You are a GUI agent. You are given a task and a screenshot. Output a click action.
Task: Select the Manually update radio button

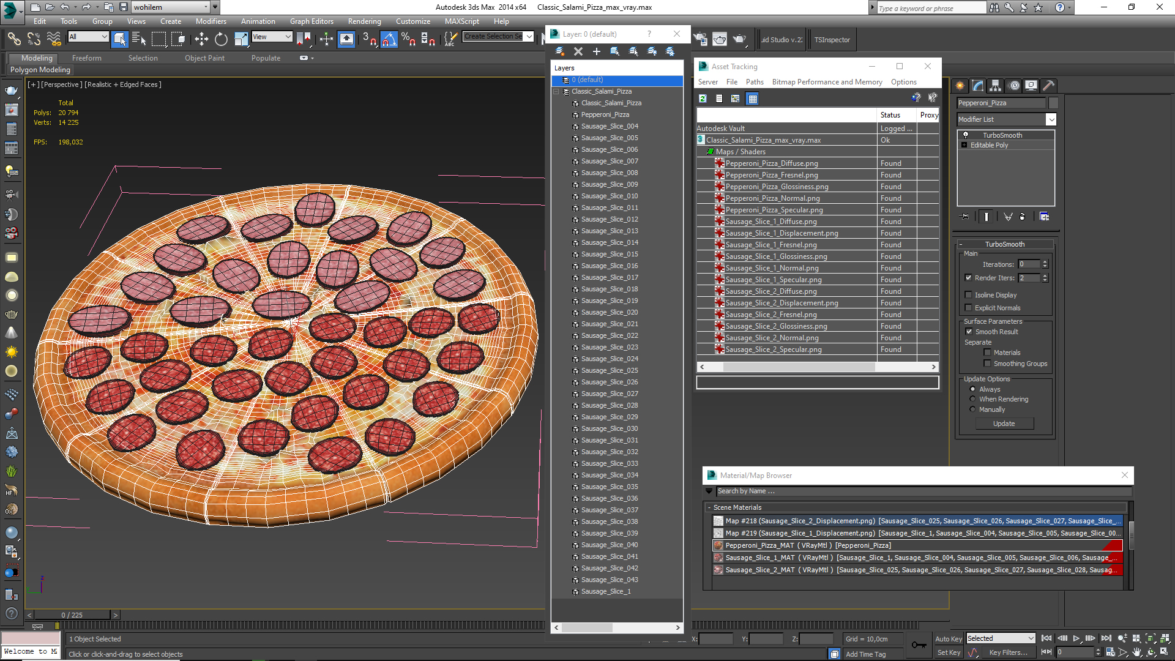tap(972, 409)
